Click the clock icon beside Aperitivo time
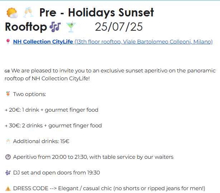The width and height of the screenshot is (220, 193). [8, 157]
